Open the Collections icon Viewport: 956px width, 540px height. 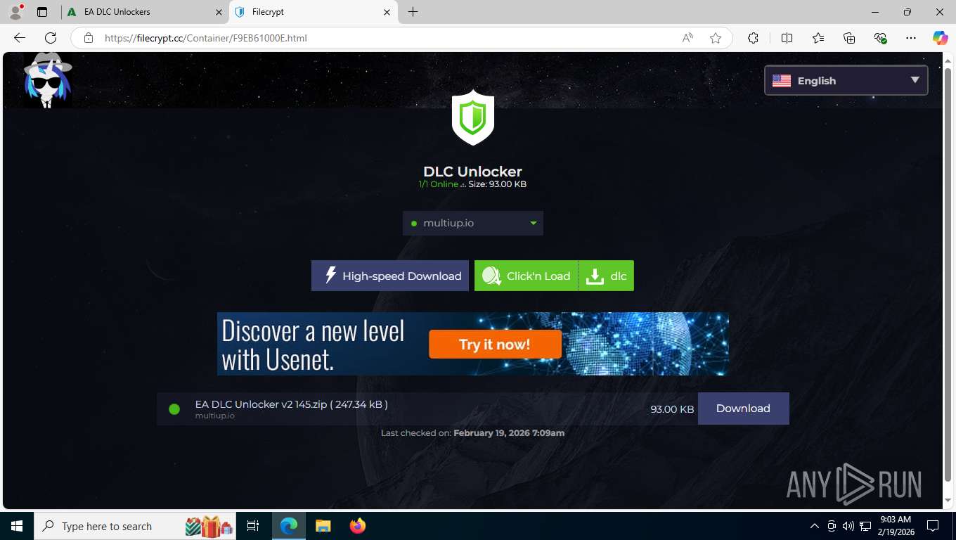tap(849, 38)
